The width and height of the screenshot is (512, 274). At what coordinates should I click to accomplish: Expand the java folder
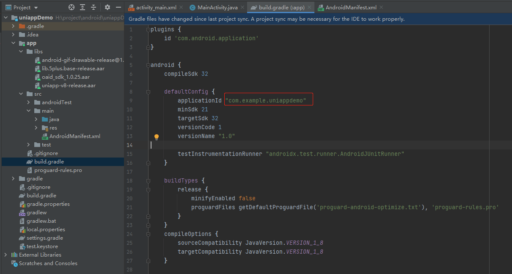coord(36,119)
